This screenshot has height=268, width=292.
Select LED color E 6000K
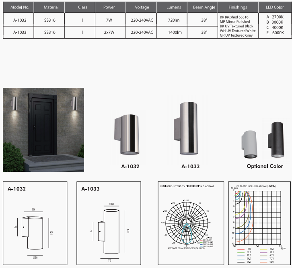275,33
